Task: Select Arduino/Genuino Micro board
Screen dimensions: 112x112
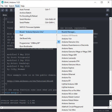Action: (x=75, y=65)
